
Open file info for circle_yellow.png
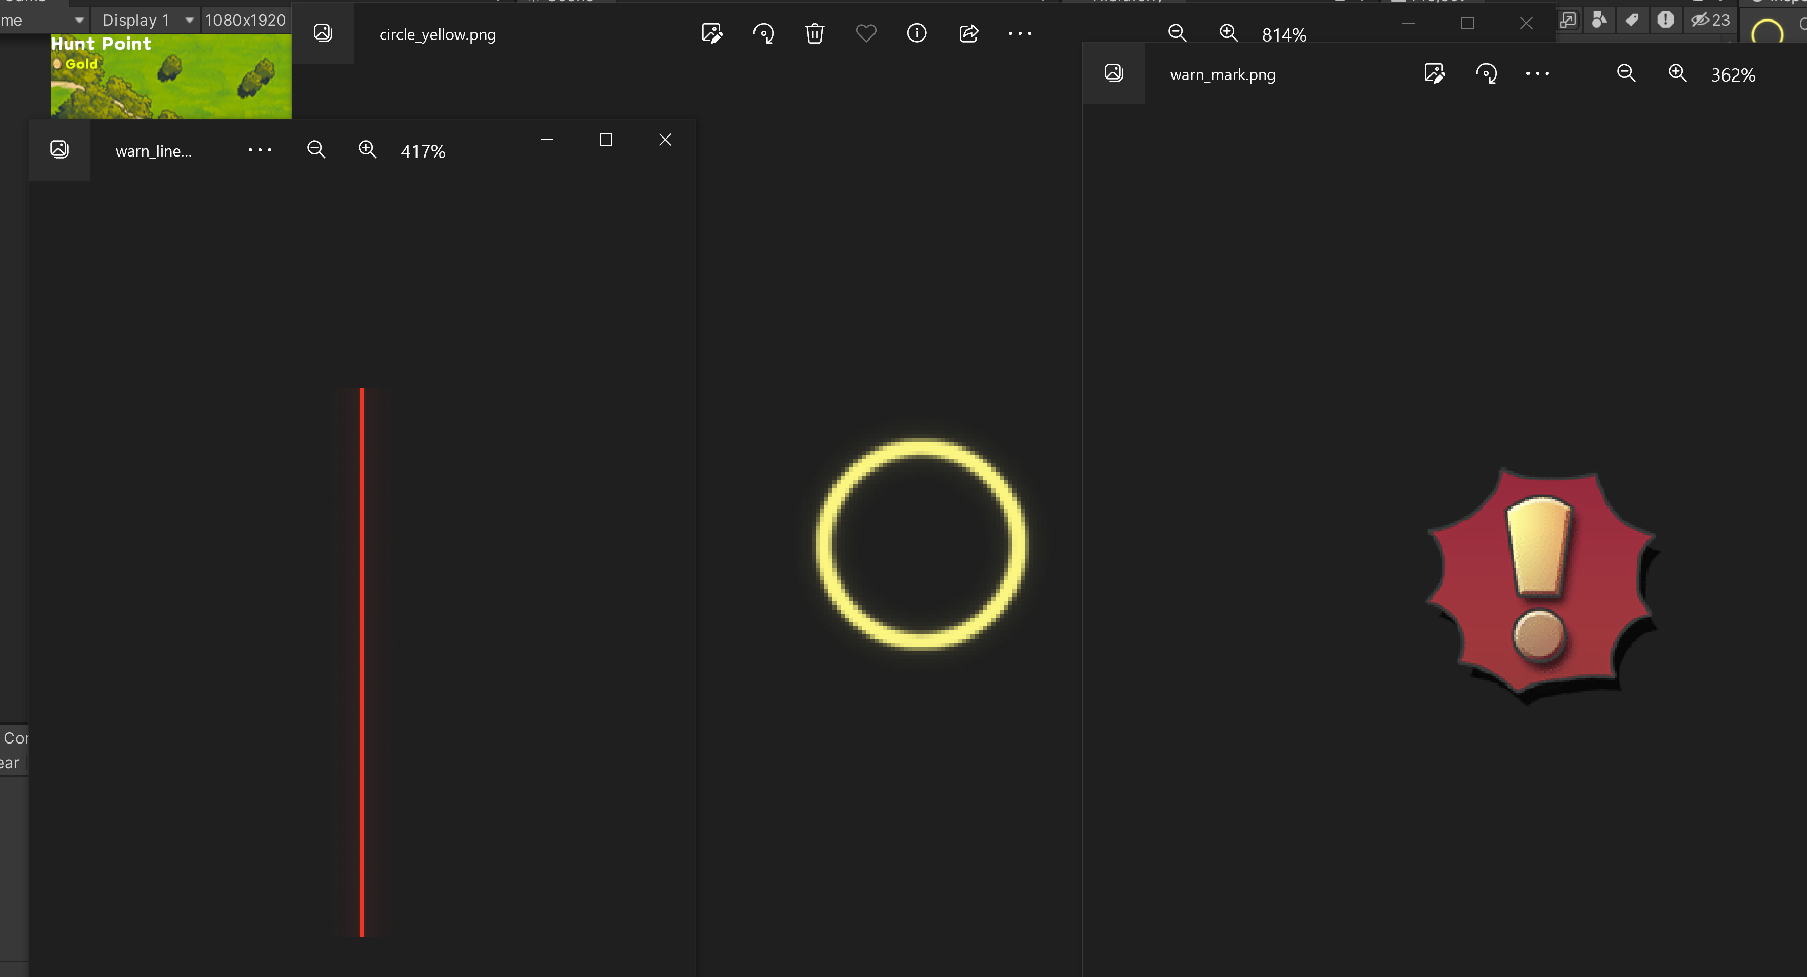(917, 33)
